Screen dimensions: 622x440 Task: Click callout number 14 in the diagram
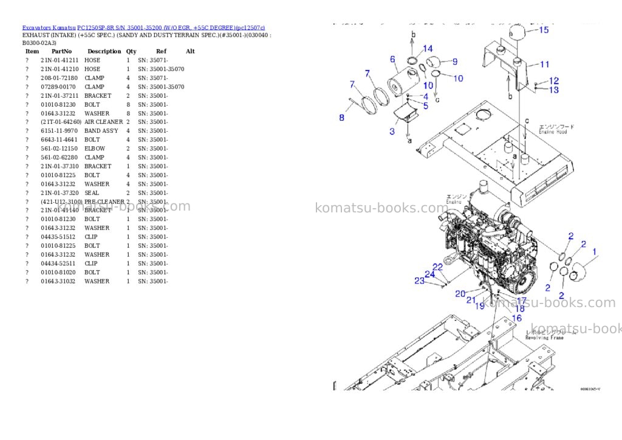tap(428, 49)
